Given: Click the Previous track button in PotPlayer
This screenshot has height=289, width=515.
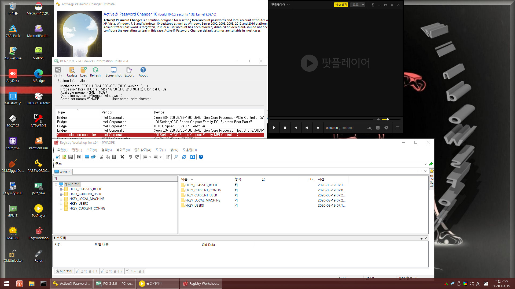Looking at the screenshot, I should (x=296, y=128).
